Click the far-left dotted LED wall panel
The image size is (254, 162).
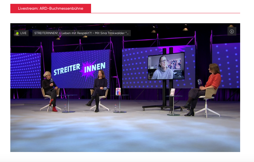click(25, 71)
